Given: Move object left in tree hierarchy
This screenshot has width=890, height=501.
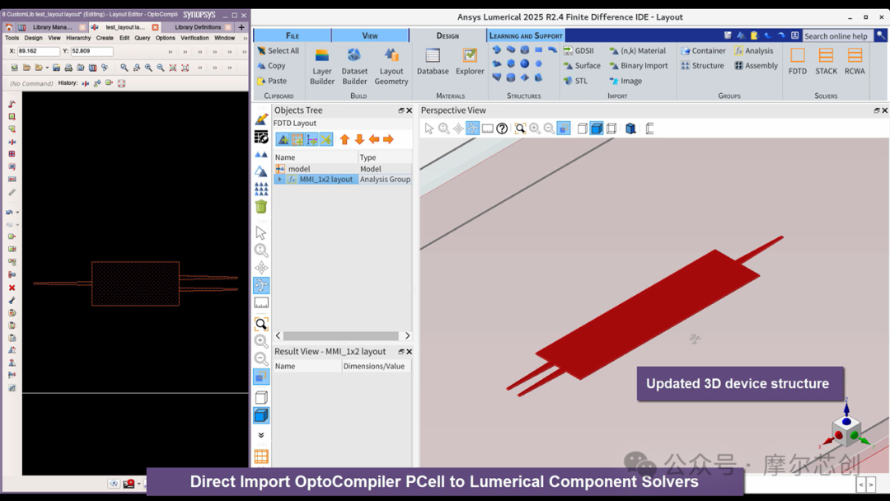Looking at the screenshot, I should coord(374,139).
